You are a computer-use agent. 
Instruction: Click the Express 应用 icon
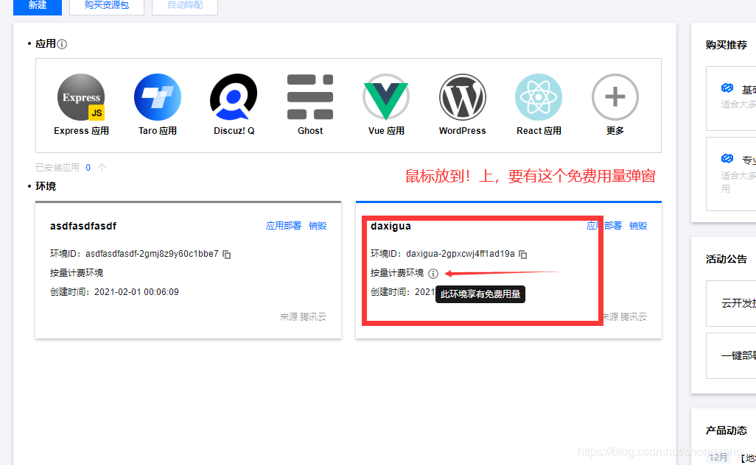[81, 97]
